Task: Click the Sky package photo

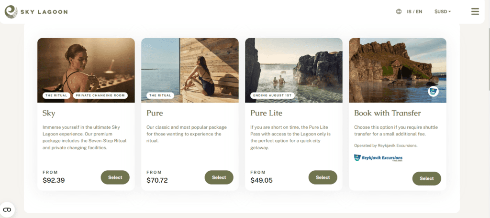Action: click(86, 71)
